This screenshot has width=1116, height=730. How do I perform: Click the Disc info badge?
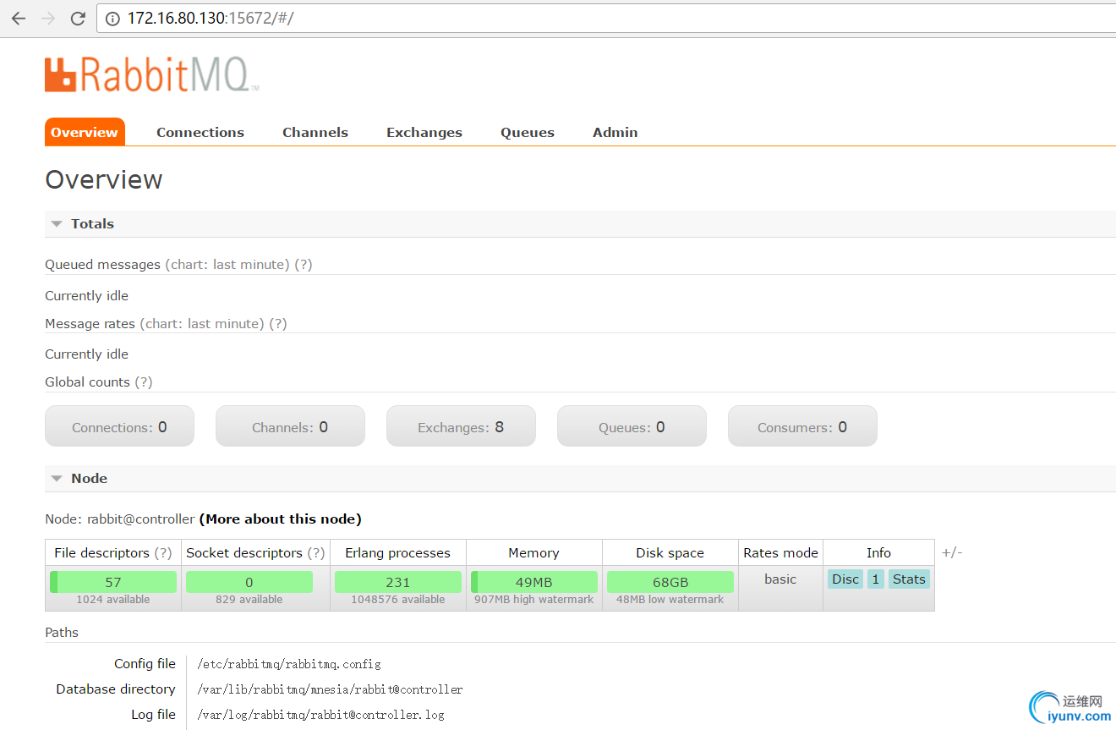(845, 579)
